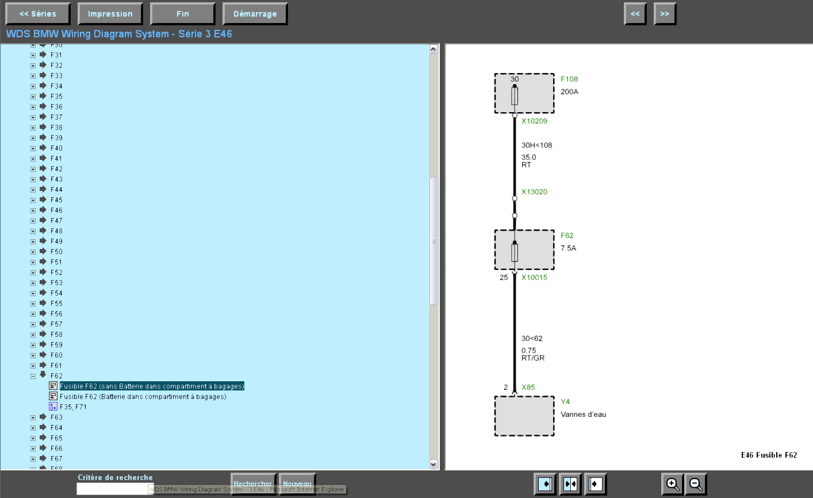Expand the F44 tree node

click(33, 190)
